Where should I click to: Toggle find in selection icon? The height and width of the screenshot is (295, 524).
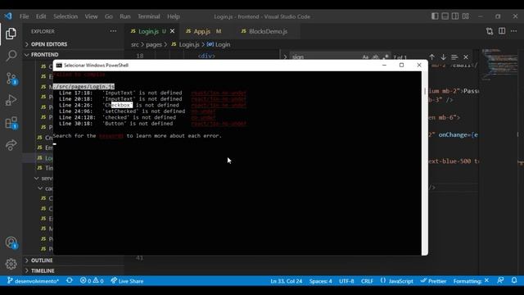click(x=454, y=57)
